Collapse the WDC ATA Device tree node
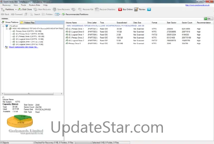The width and height of the screenshot is (214, 144). pyautogui.click(x=7, y=29)
